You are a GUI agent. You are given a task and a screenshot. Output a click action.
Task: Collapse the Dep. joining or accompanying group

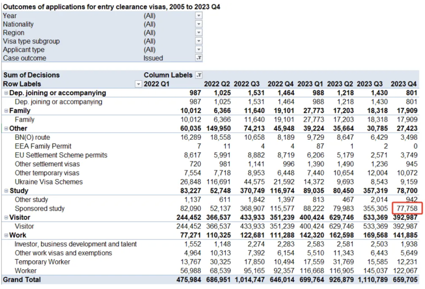[x=6, y=93]
